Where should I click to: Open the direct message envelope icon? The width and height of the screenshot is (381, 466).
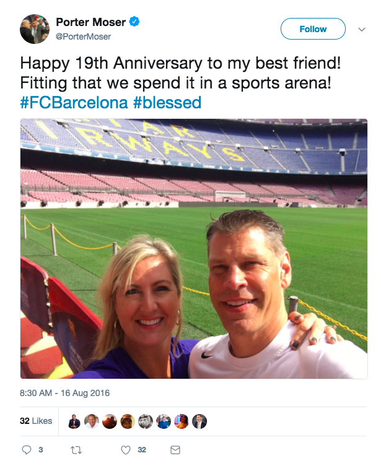175,450
